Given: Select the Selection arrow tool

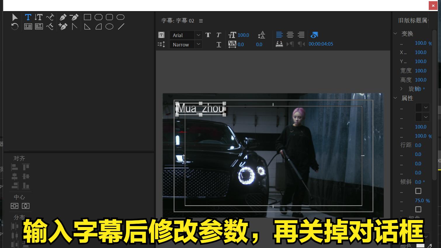Looking at the screenshot, I should [15, 17].
